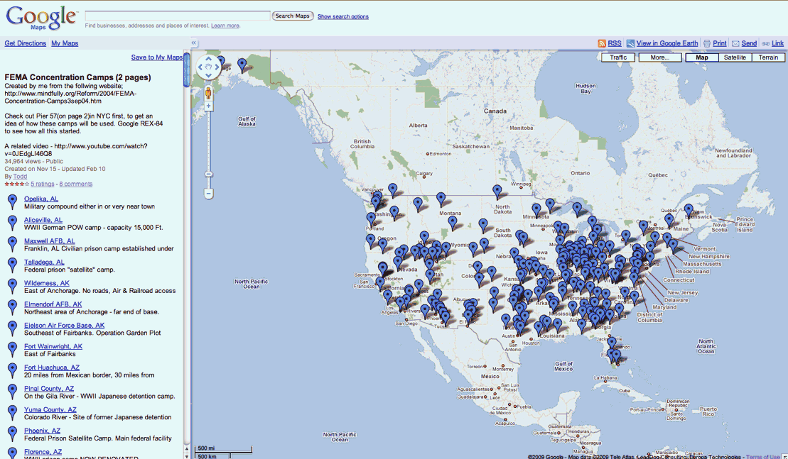788x459 pixels.
Task: Click the RSS feed icon
Action: tap(602, 44)
